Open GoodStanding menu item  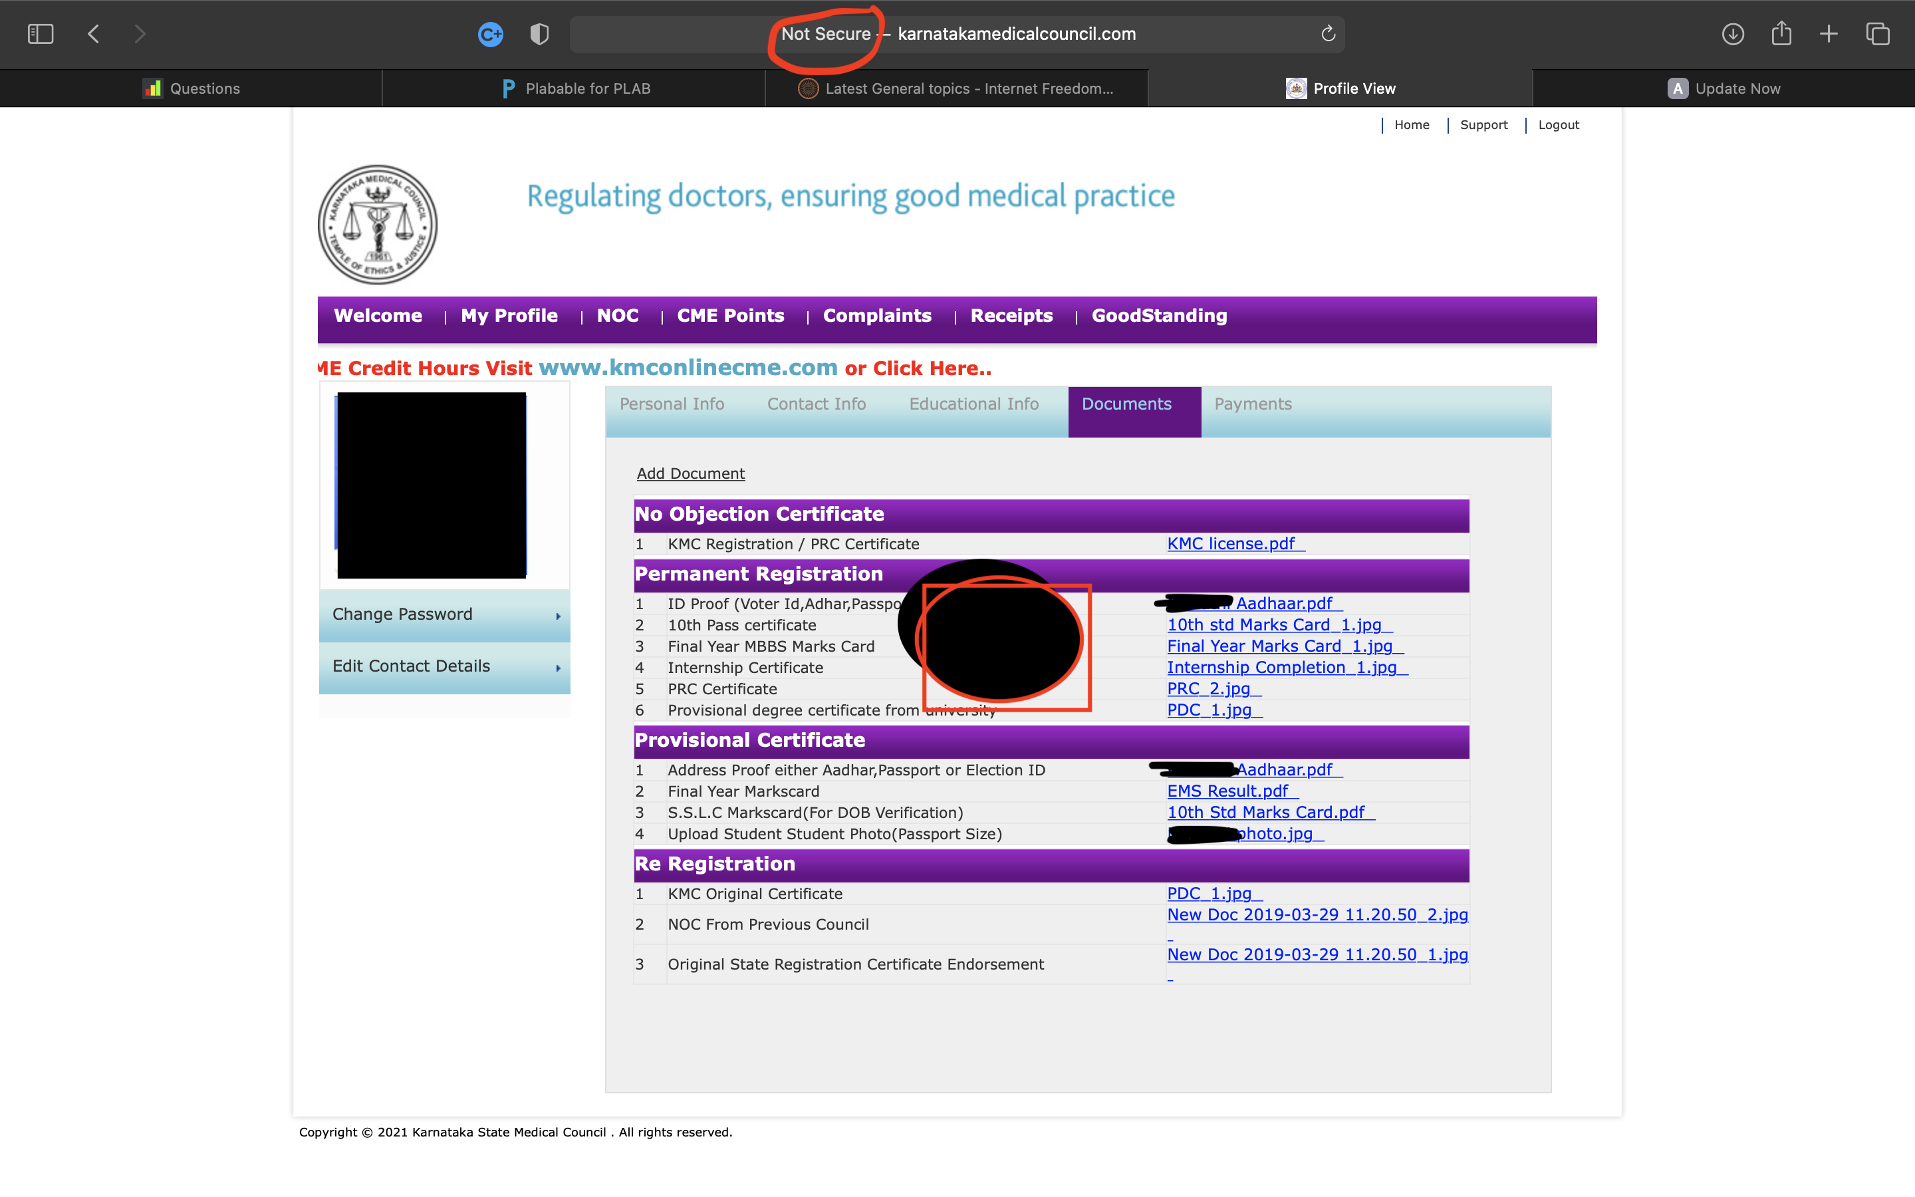pyautogui.click(x=1158, y=316)
